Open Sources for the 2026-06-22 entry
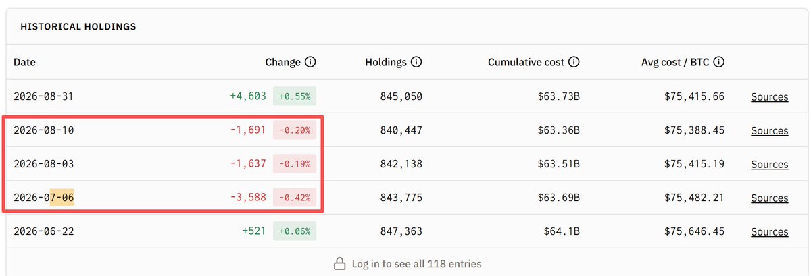 click(769, 231)
